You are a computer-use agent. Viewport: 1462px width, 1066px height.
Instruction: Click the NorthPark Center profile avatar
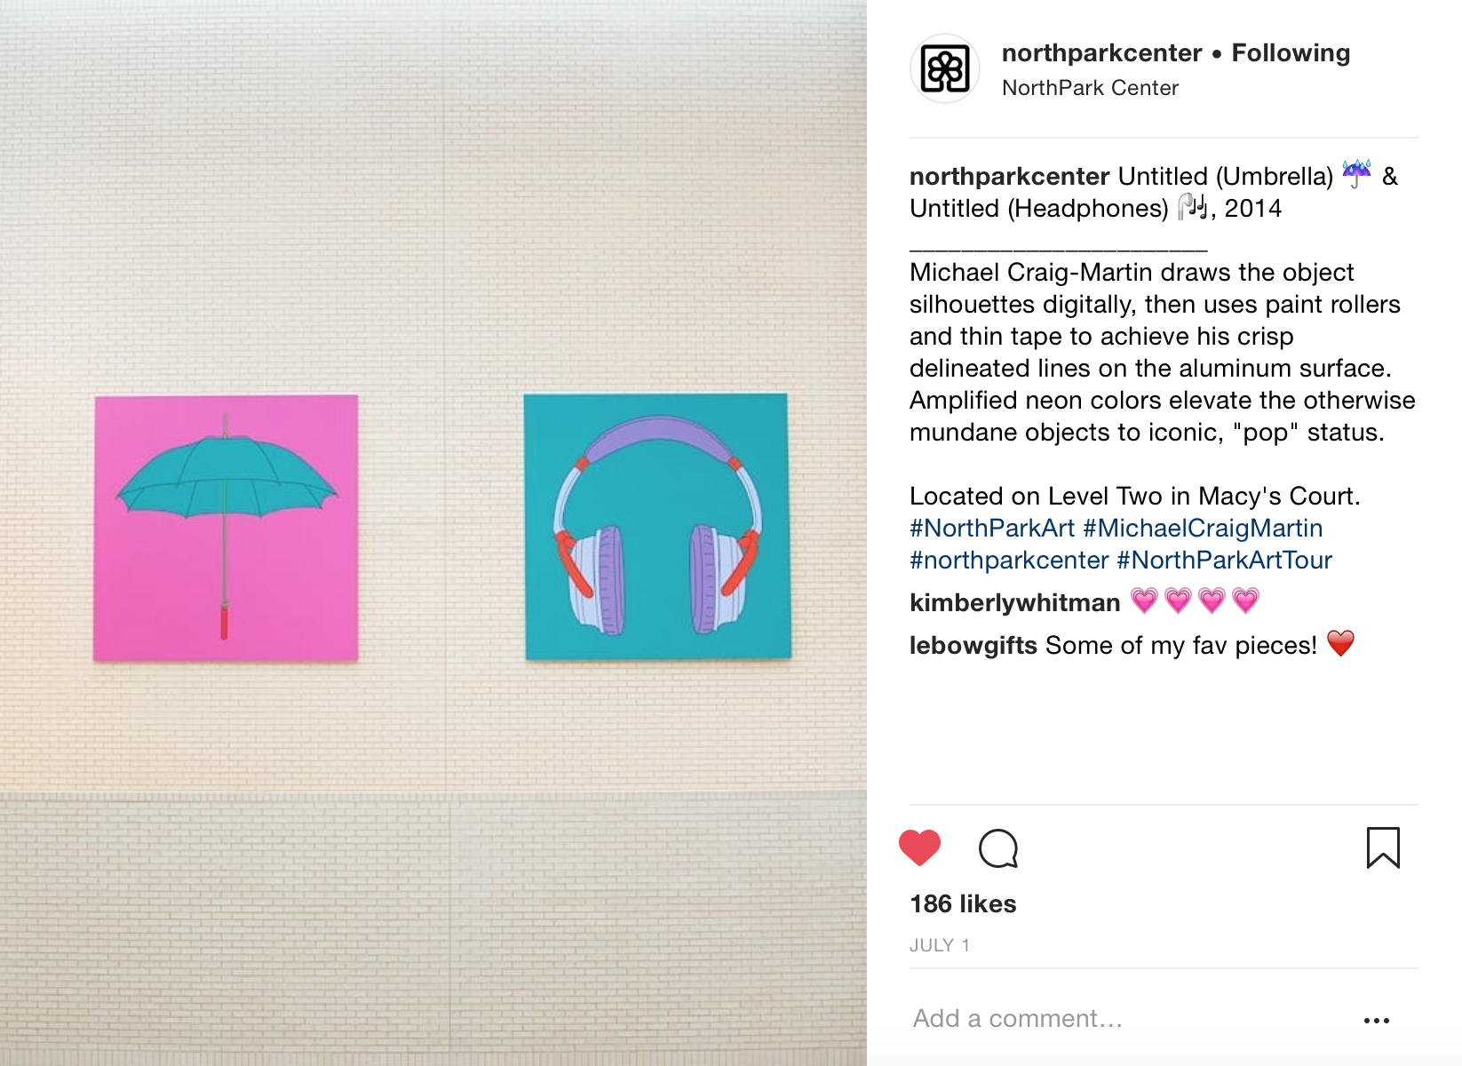click(x=944, y=69)
